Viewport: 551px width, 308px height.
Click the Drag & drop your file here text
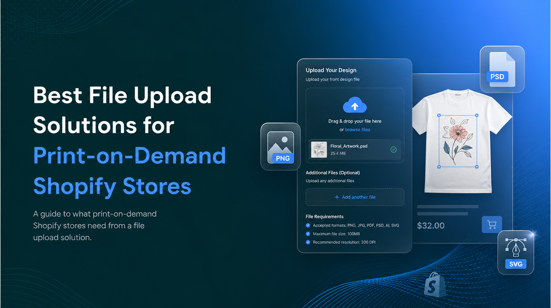[x=355, y=121]
